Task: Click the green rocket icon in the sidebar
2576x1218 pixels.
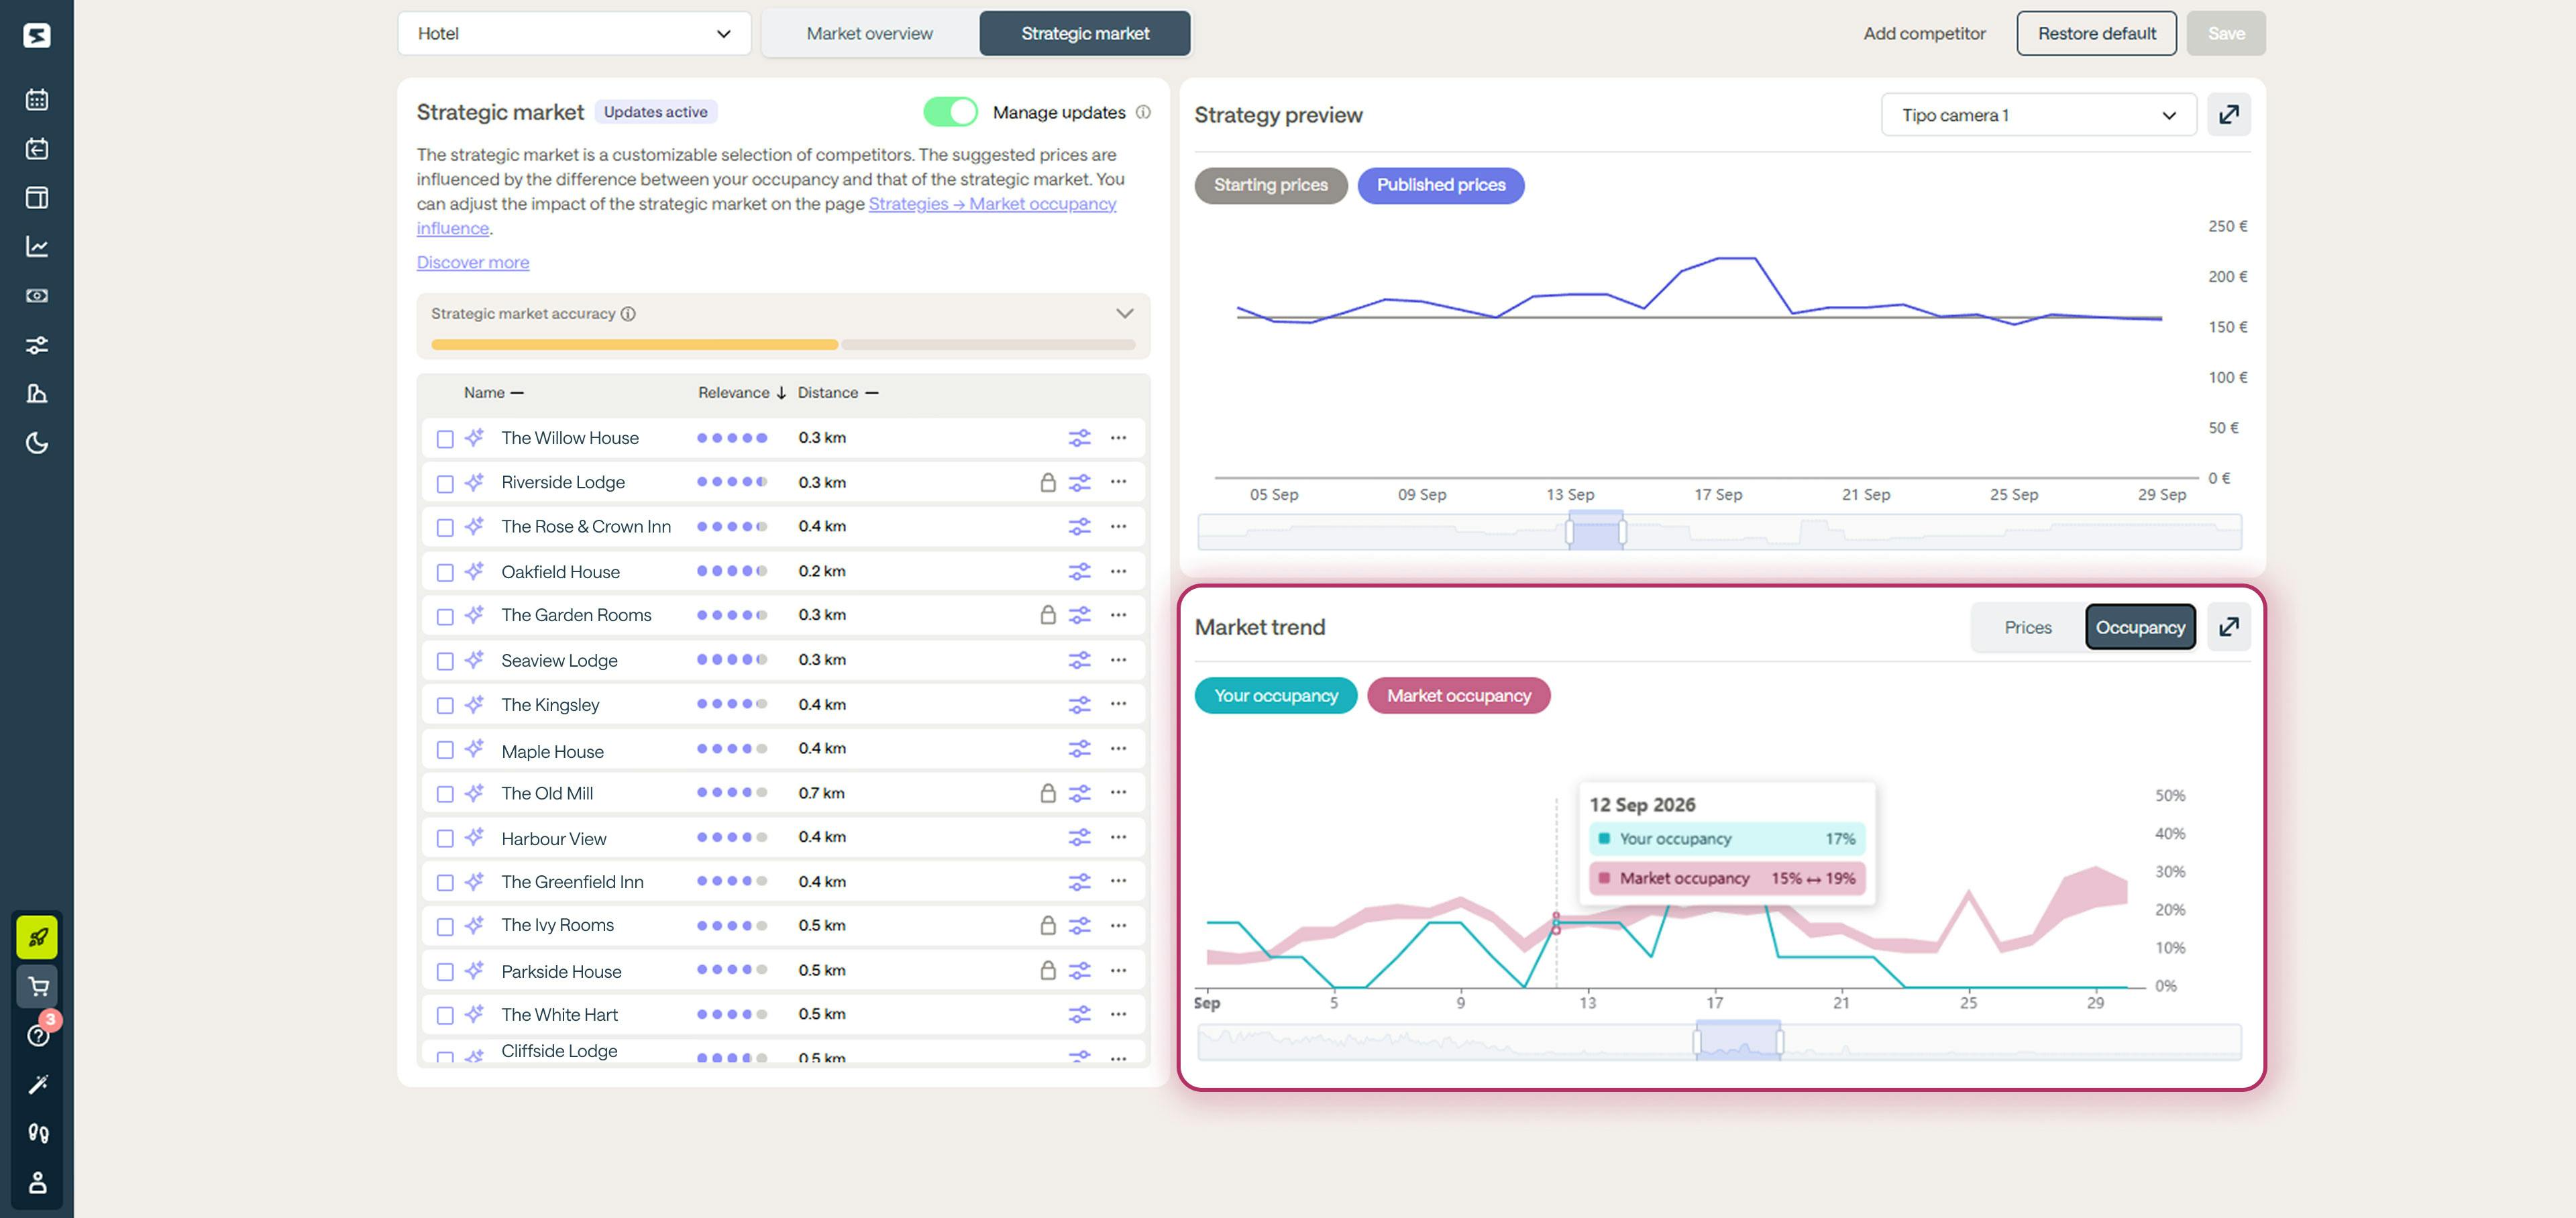Action: 37,937
